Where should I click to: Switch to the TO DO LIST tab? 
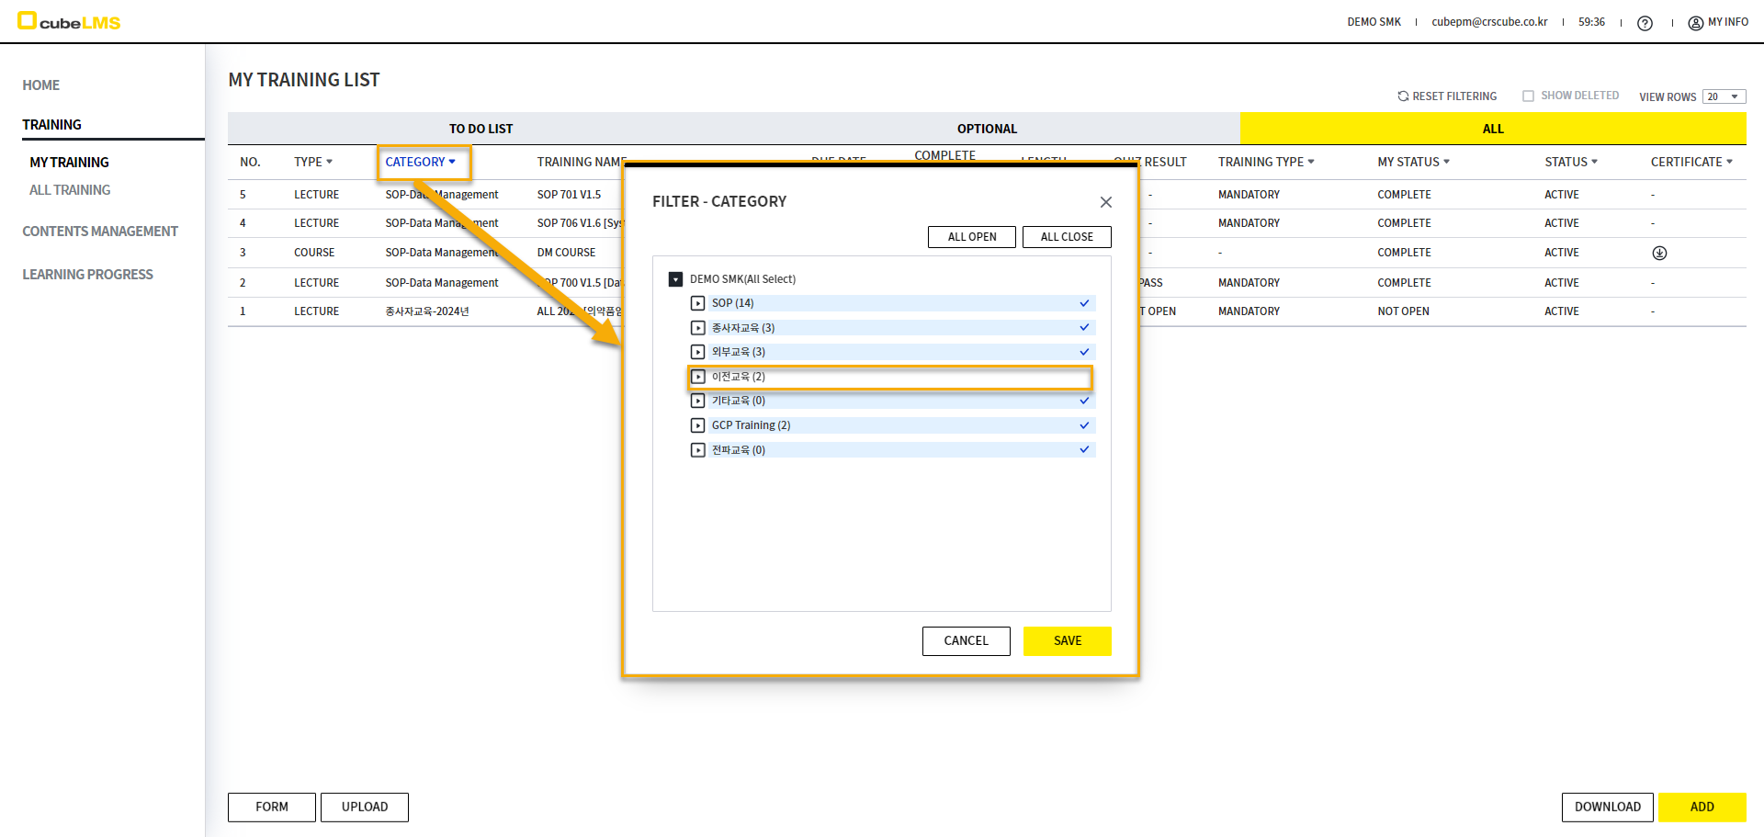(x=481, y=129)
